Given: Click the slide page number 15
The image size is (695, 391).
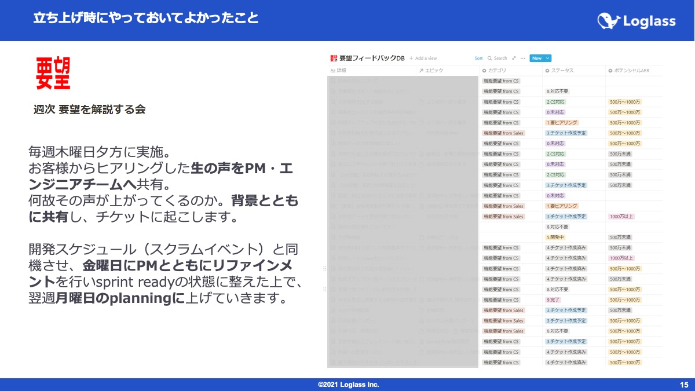Looking at the screenshot, I should (683, 385).
